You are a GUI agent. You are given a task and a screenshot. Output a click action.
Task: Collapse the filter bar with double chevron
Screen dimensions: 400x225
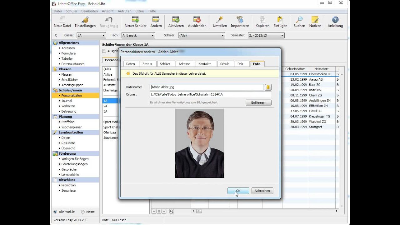point(56,36)
